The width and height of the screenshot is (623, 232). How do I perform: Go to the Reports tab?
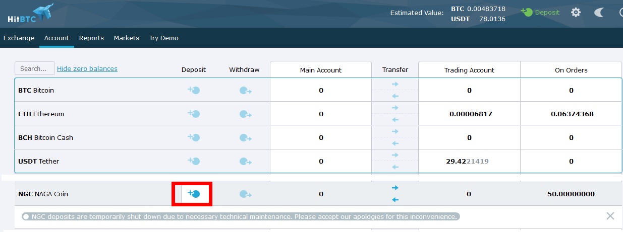pyautogui.click(x=91, y=38)
